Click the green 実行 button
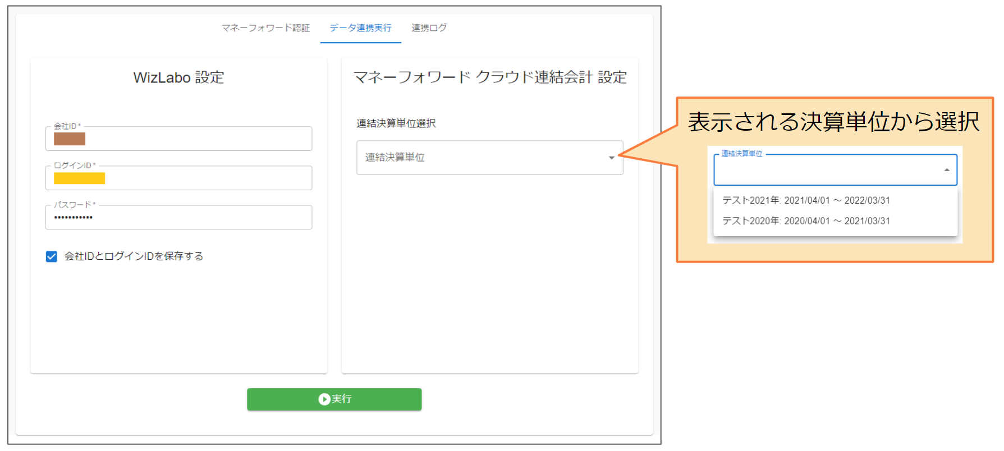 point(334,399)
